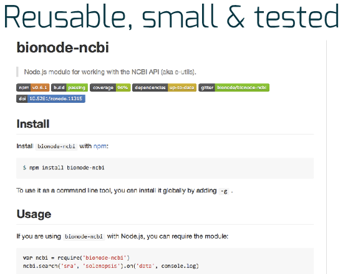Click the -g inline code flag

[224, 191]
